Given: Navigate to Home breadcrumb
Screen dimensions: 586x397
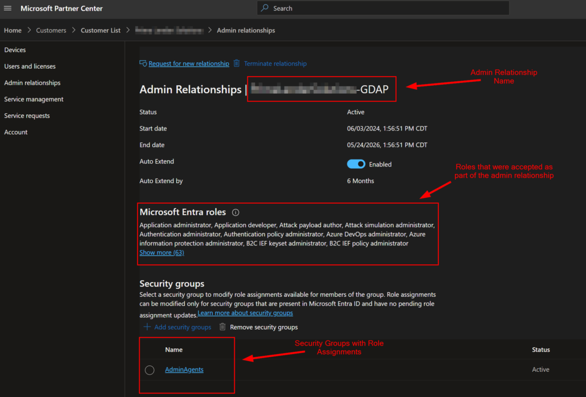Looking at the screenshot, I should (13, 30).
